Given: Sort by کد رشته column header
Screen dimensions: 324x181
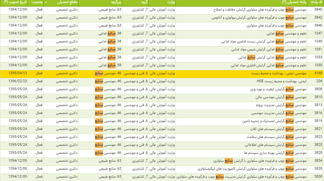Looking at the screenshot, I should tap(315, 2).
